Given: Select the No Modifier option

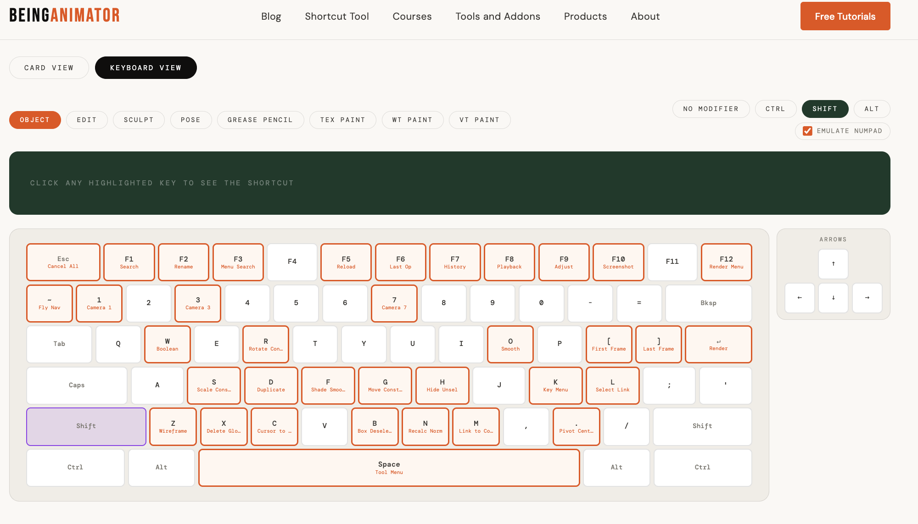Looking at the screenshot, I should pyautogui.click(x=711, y=109).
